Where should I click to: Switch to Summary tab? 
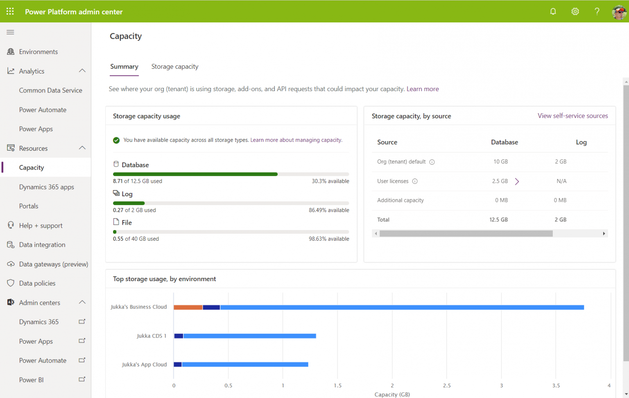tap(124, 67)
